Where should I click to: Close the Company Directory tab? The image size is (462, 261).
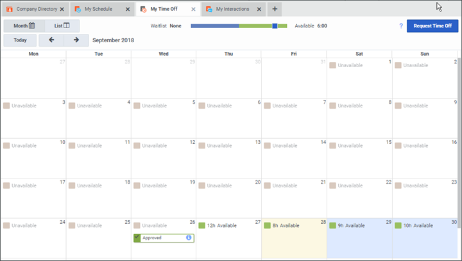[62, 10]
